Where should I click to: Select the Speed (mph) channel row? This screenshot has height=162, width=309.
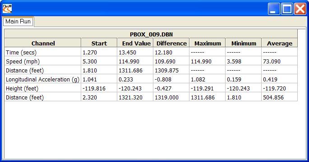(x=151, y=61)
